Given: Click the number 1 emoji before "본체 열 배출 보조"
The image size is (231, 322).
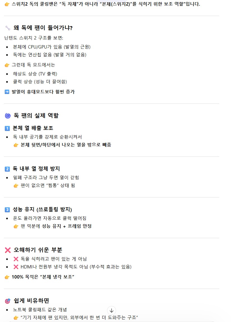Looking at the screenshot, I should pyautogui.click(x=7, y=128).
